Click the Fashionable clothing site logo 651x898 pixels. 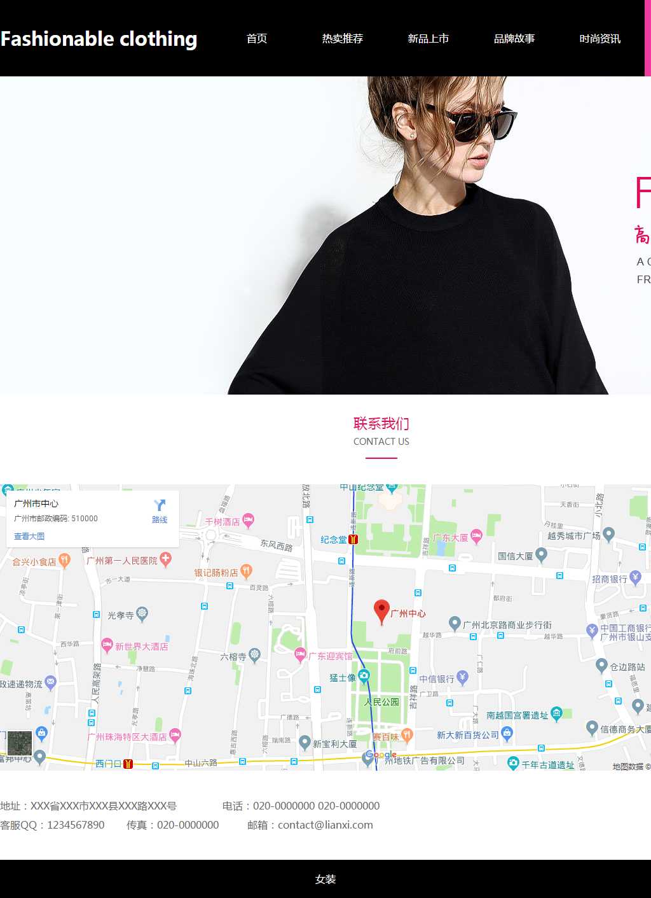(99, 39)
